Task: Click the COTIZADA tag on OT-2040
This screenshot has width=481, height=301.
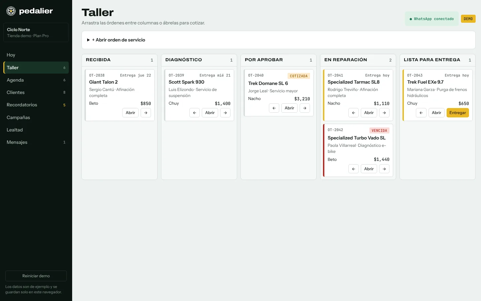Action: [299, 76]
